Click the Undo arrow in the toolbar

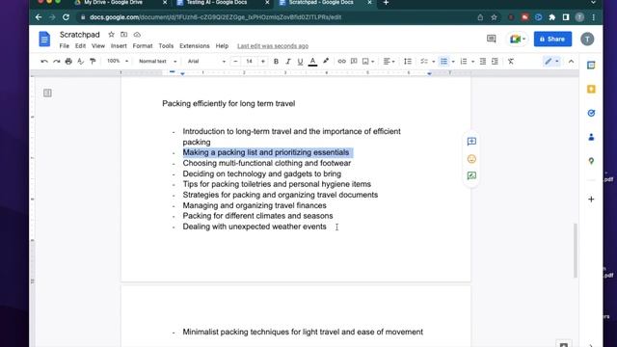[44, 62]
